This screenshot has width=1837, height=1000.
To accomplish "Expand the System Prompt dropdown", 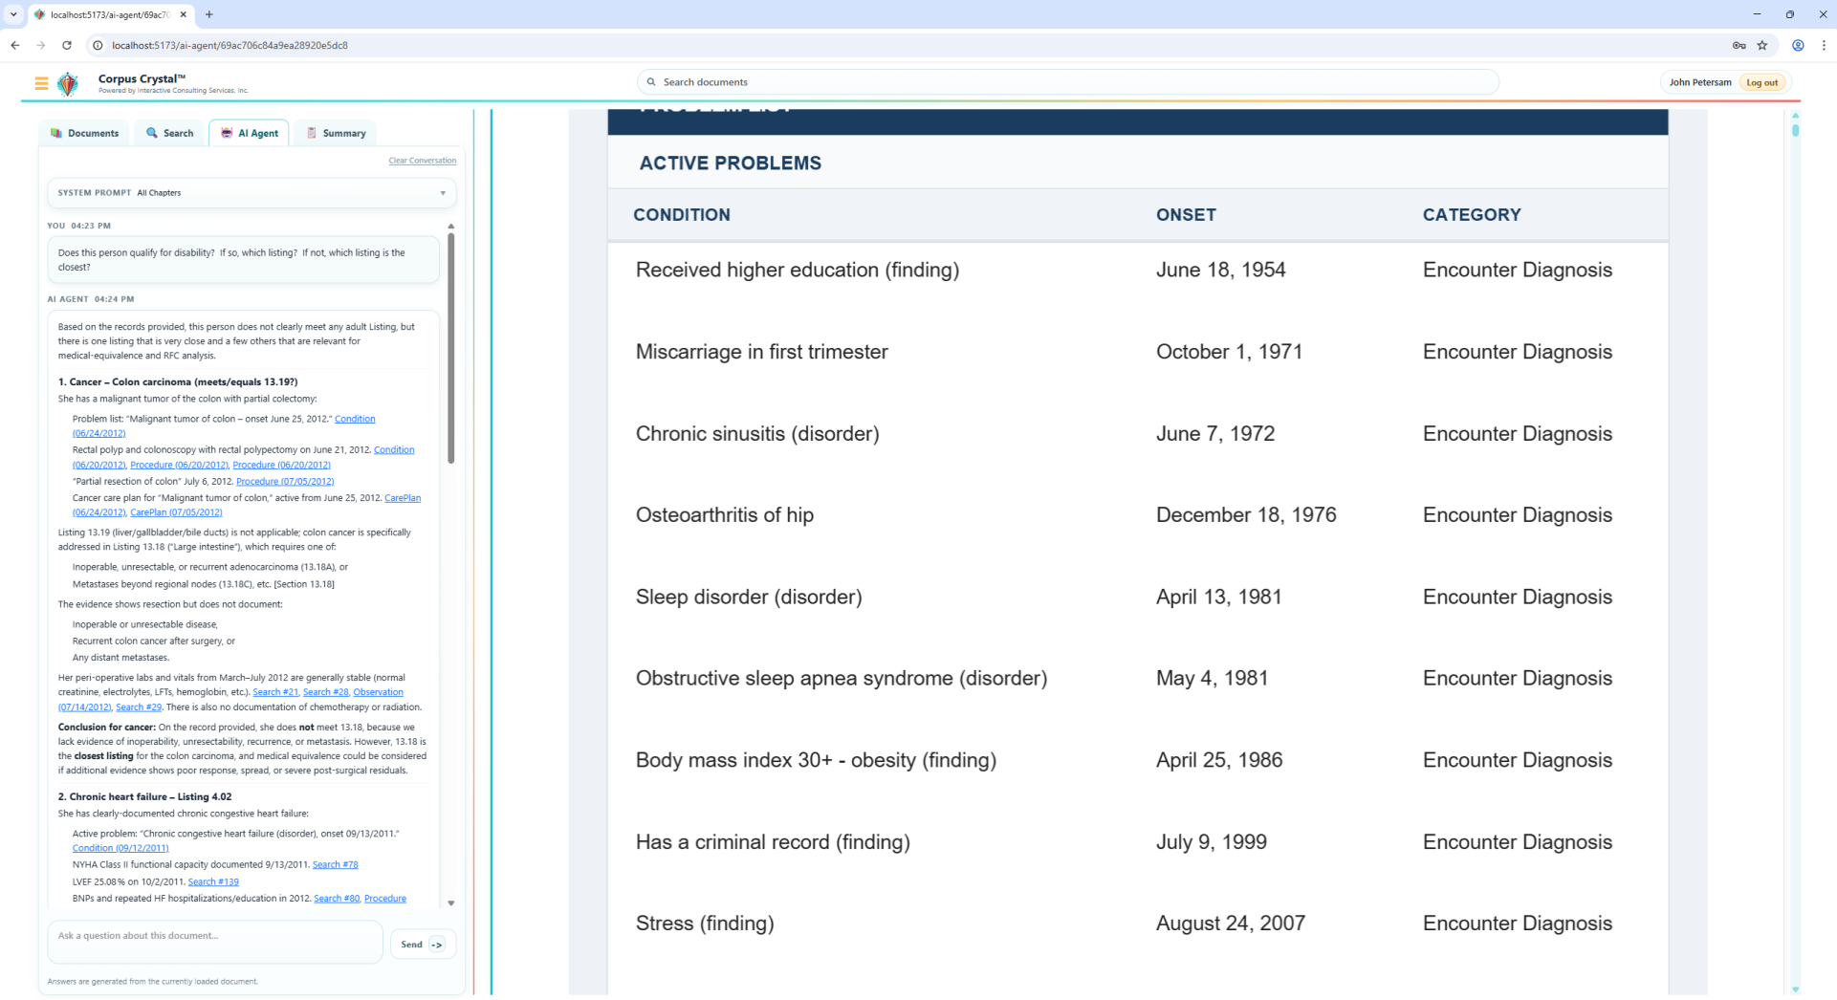I will coord(443,193).
